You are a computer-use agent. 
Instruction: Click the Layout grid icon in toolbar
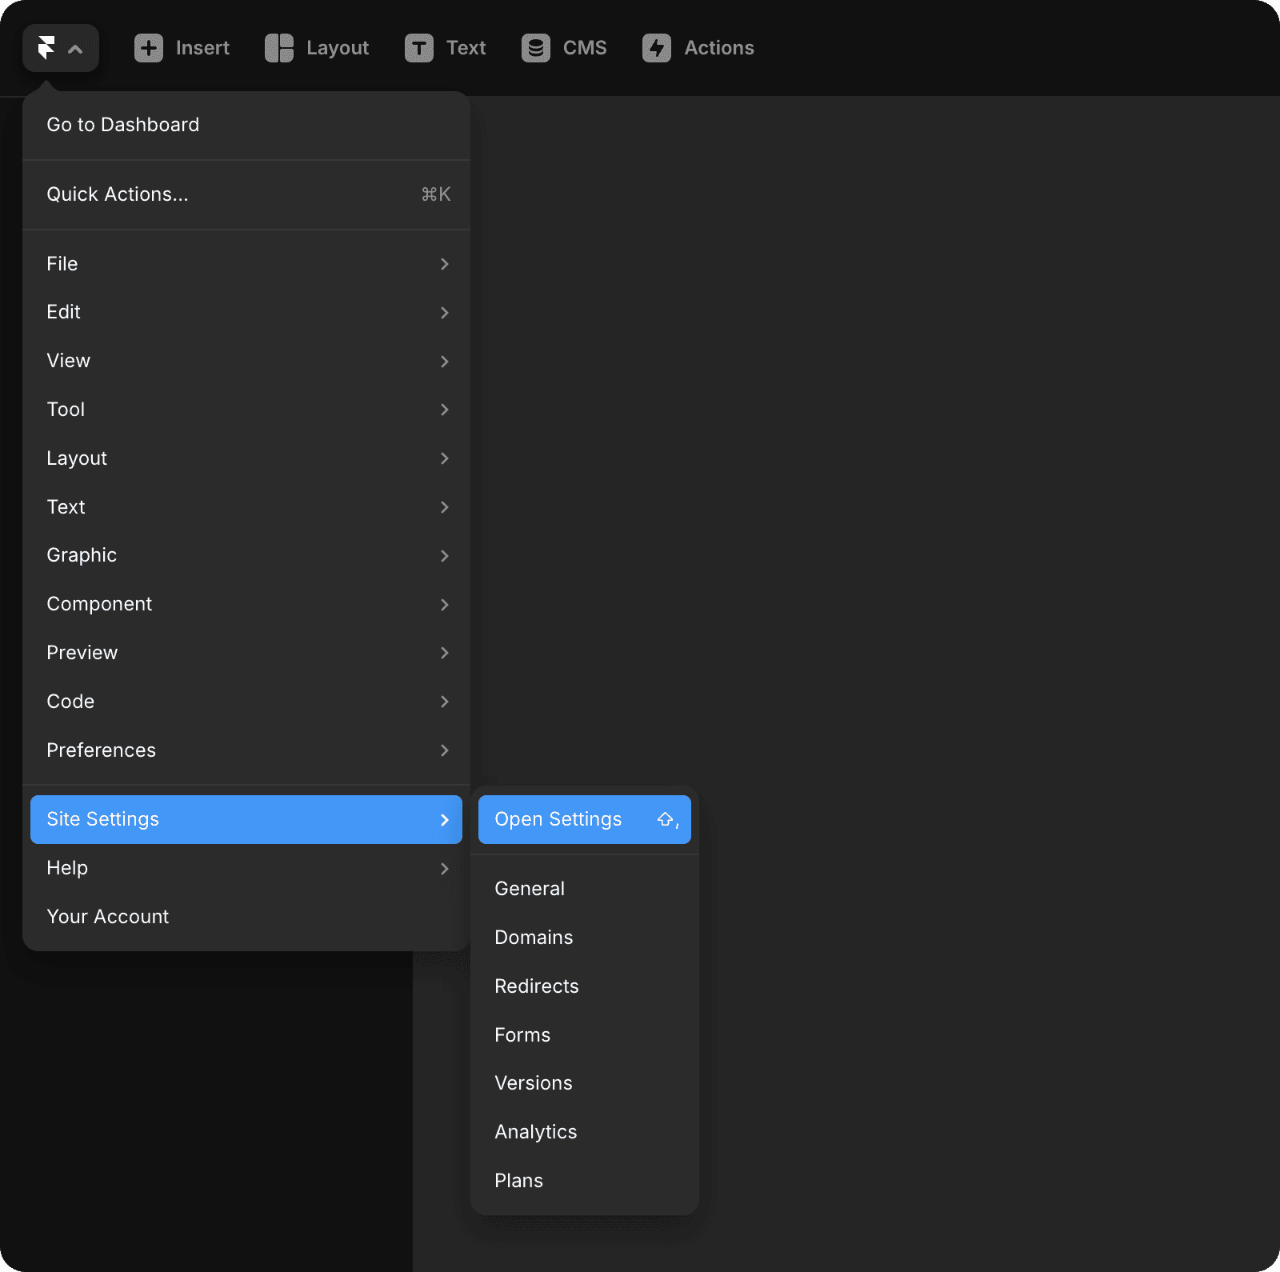click(279, 48)
